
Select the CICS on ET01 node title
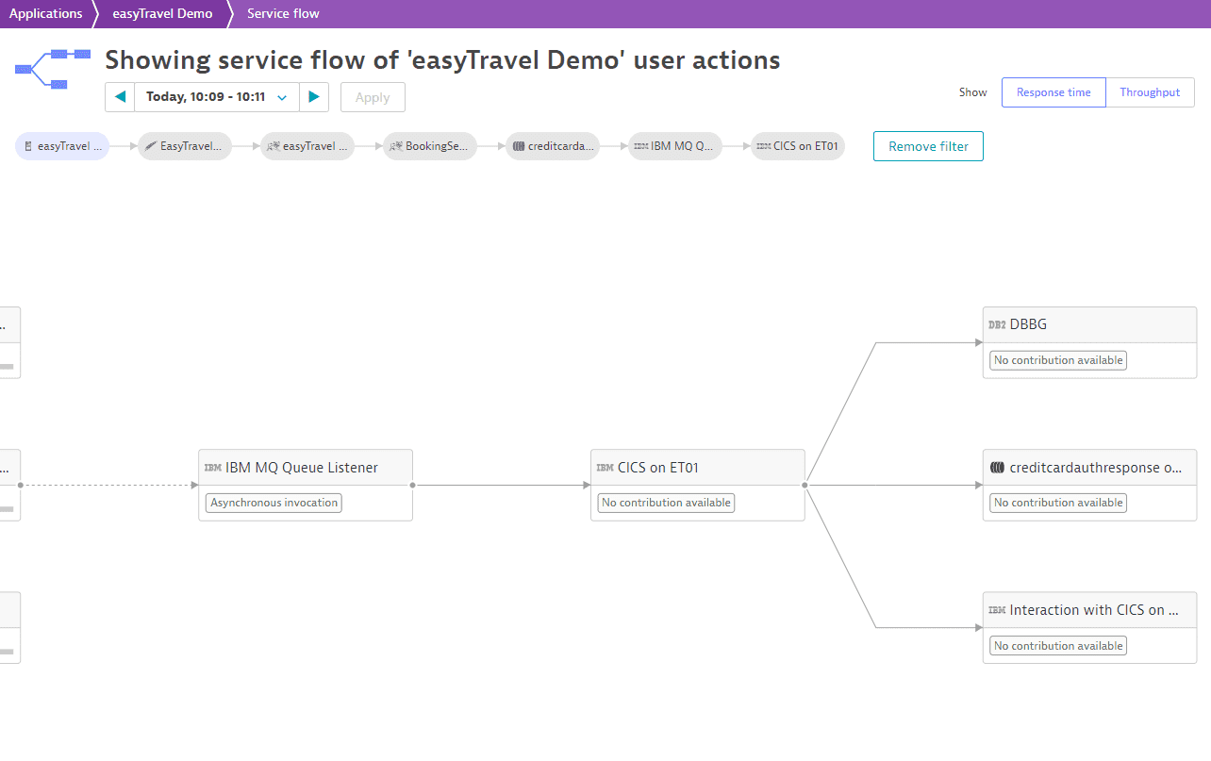[658, 468]
